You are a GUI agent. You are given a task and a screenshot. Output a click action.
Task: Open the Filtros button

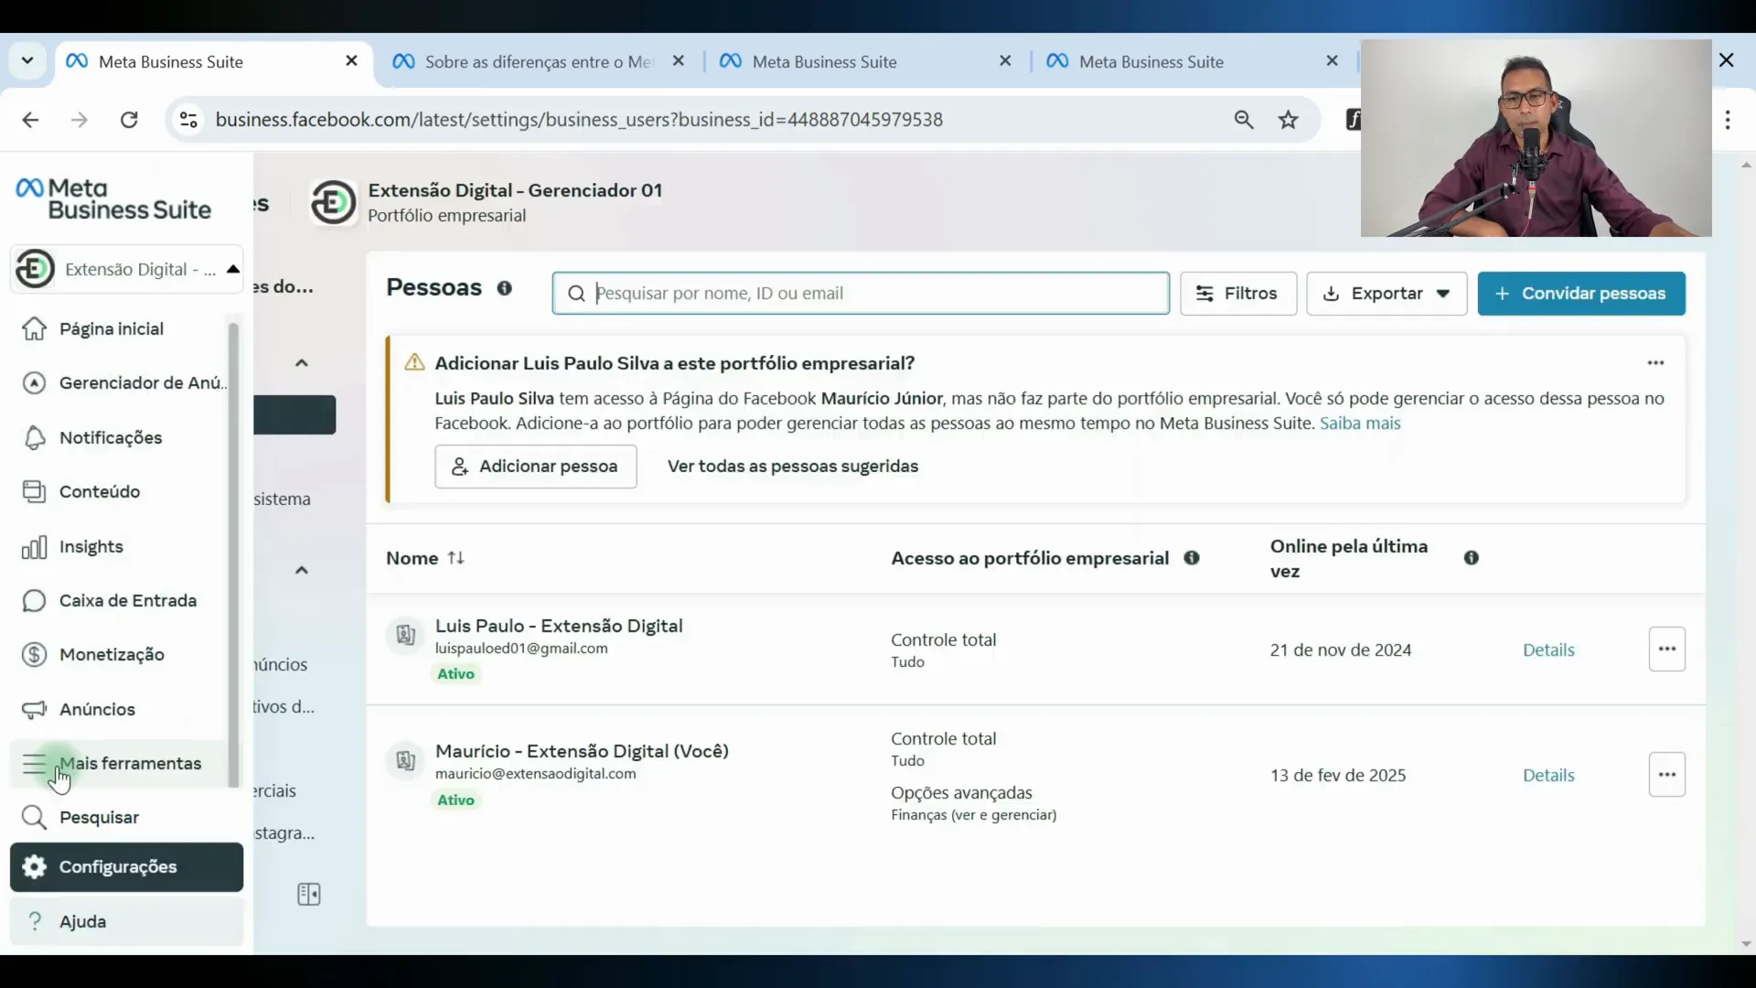1238,294
